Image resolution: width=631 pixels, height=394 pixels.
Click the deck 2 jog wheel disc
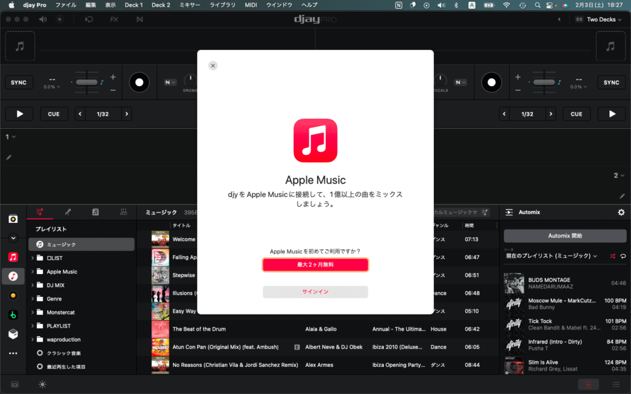point(491,82)
